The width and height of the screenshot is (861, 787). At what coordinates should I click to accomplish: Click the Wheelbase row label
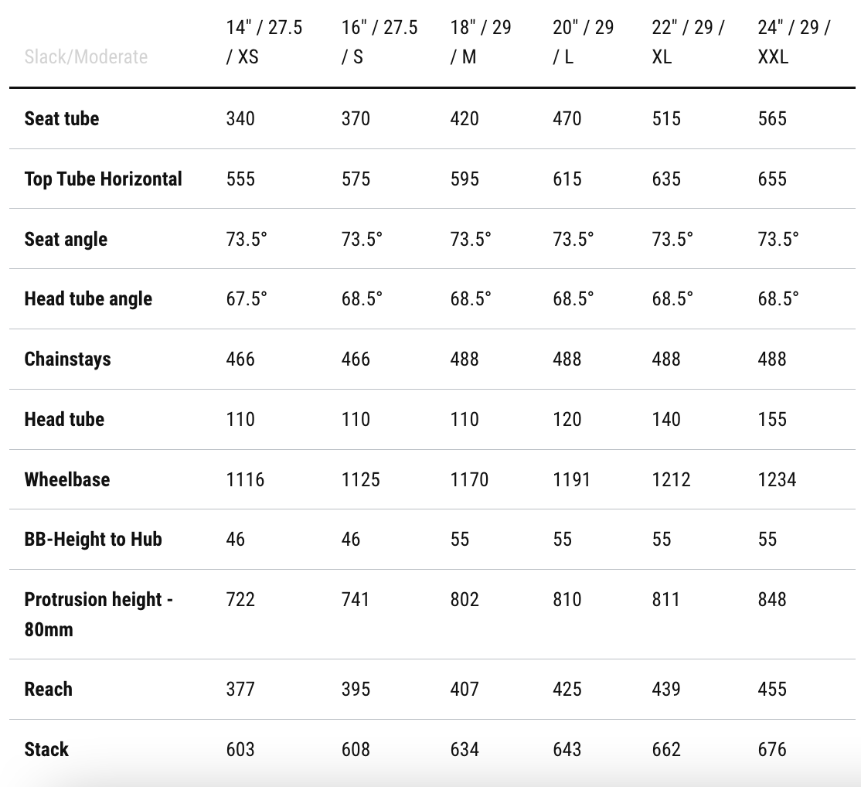(x=67, y=479)
